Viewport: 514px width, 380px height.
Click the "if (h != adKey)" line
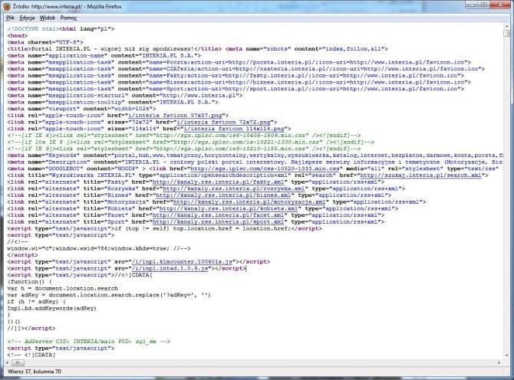(36, 302)
